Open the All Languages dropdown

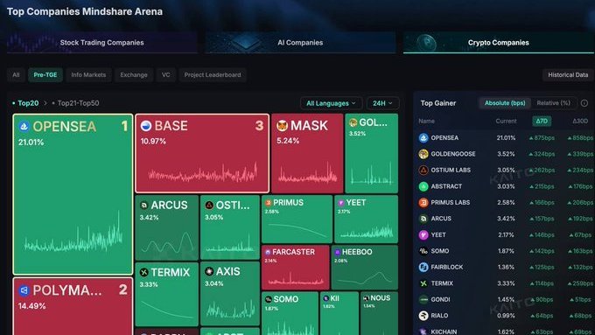point(331,103)
